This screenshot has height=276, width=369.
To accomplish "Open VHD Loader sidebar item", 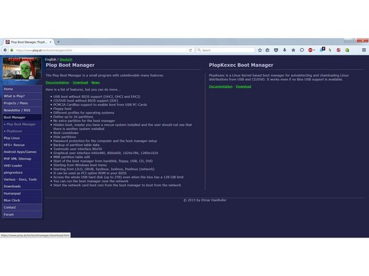I will [x=22, y=166].
